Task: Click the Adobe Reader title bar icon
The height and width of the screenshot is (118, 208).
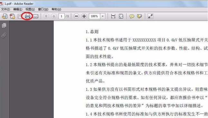Action: click(x=2, y=4)
